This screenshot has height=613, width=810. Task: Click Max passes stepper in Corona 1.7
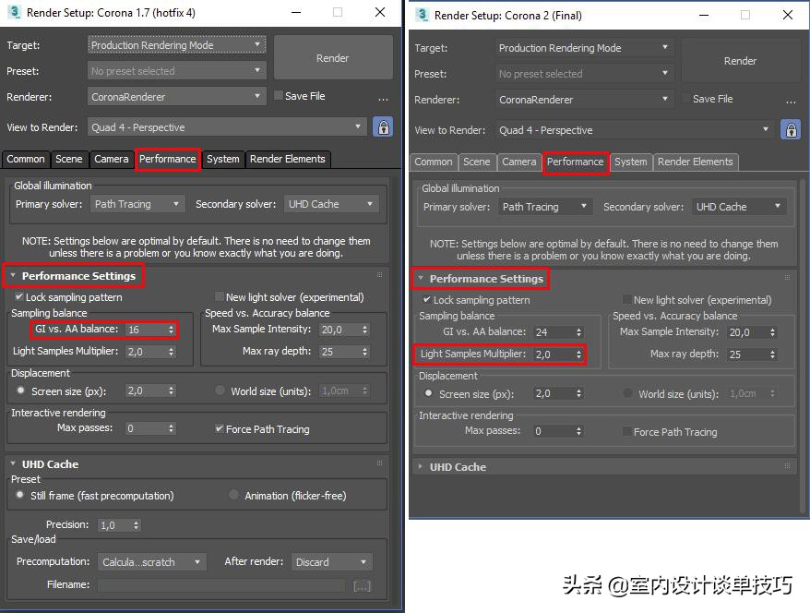(171, 428)
